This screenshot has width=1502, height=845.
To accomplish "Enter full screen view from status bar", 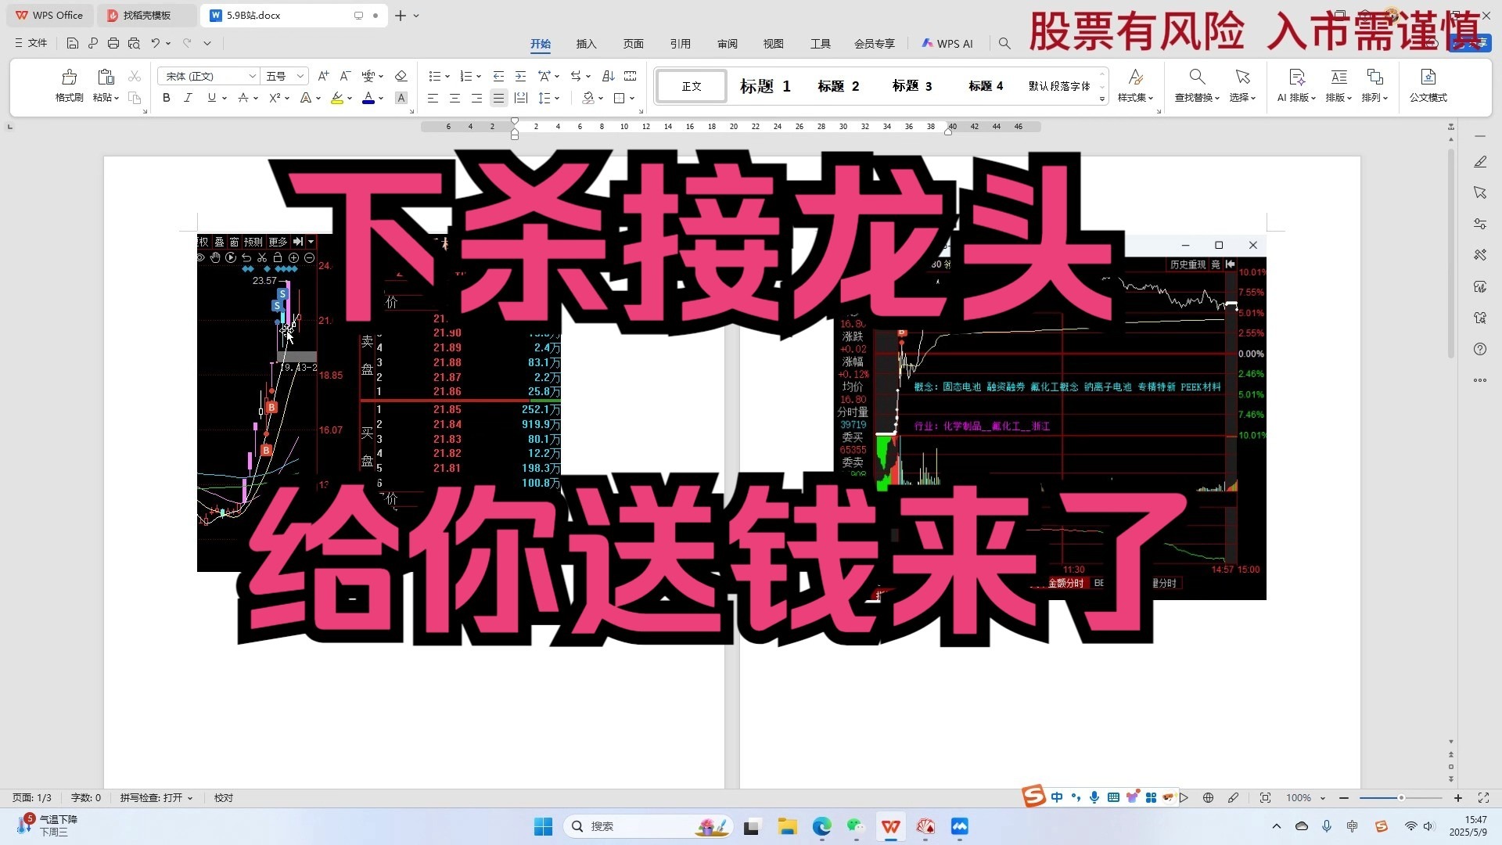I will (x=1483, y=798).
